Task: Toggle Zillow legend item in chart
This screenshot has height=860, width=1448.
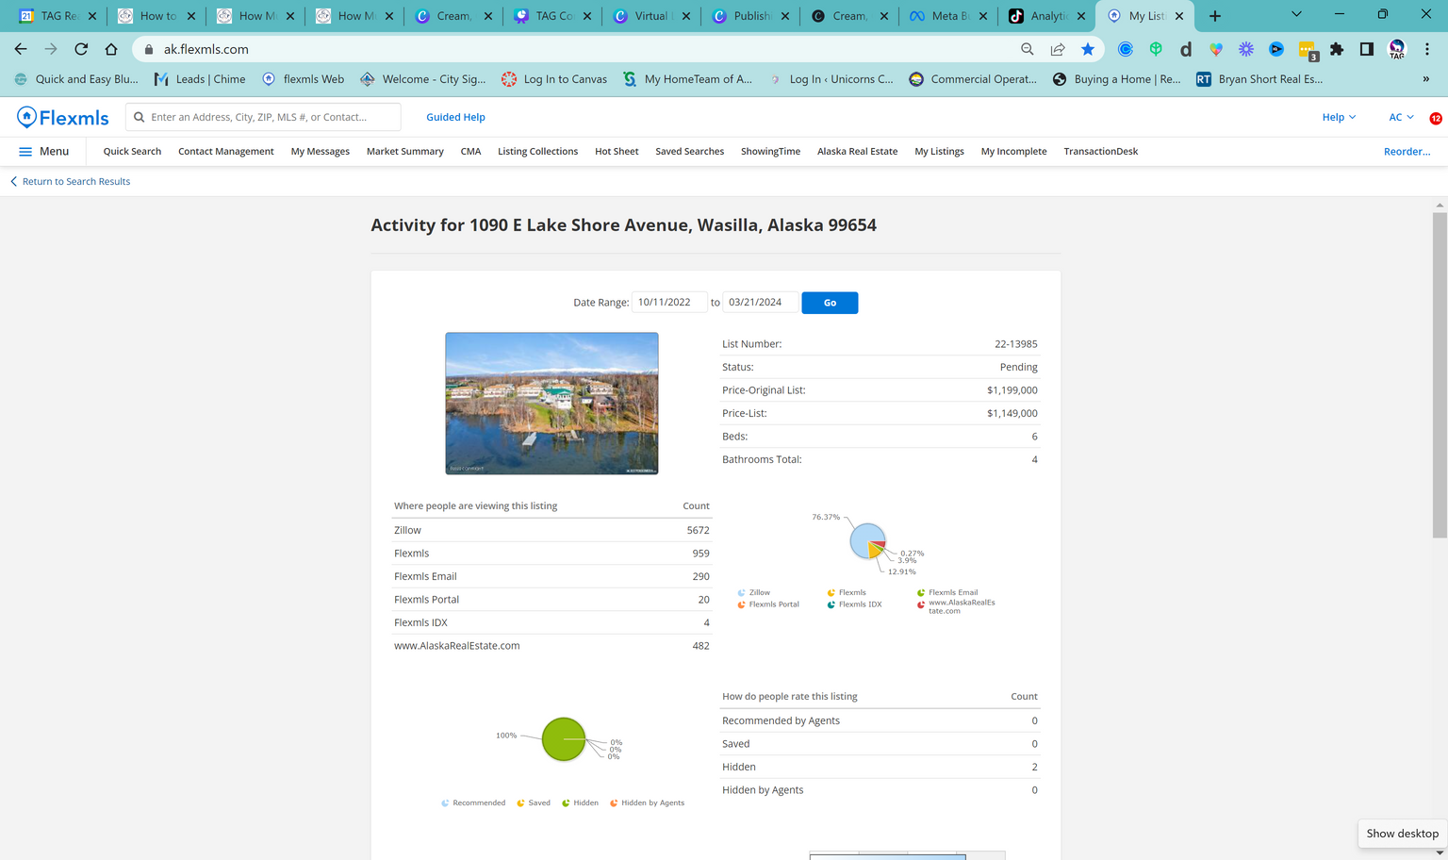Action: point(754,592)
